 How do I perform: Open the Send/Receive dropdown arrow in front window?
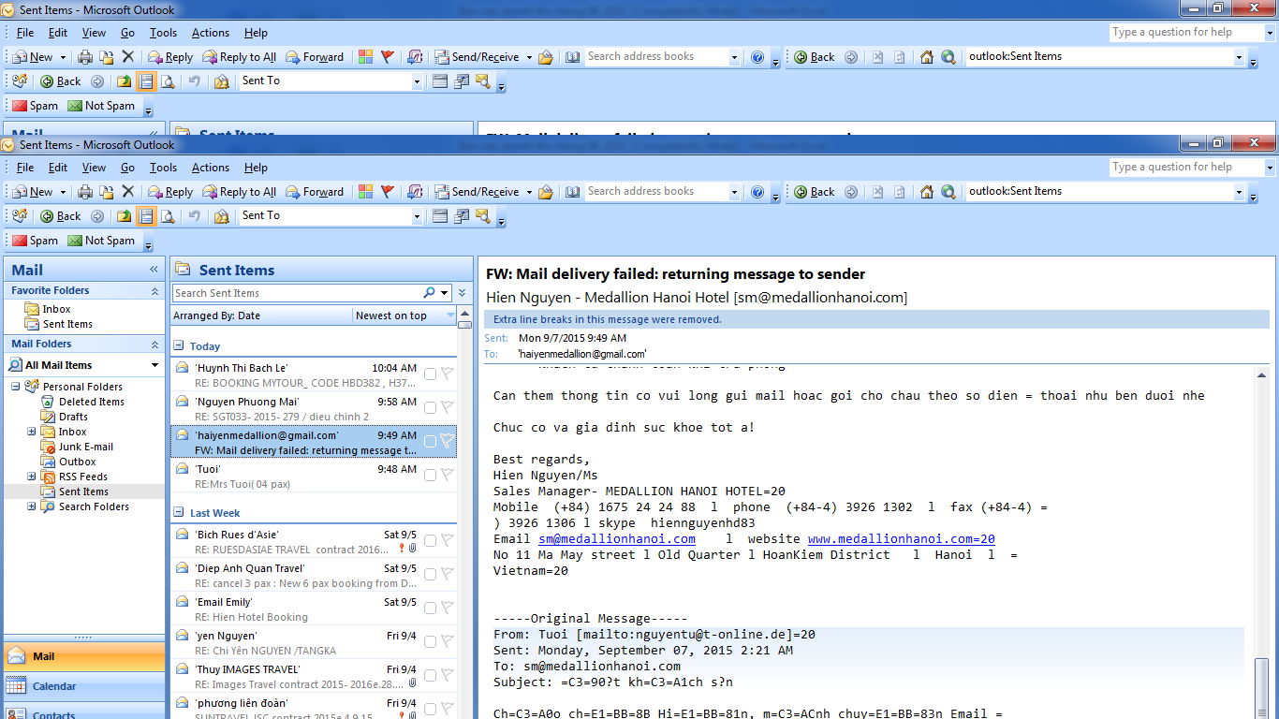click(529, 192)
